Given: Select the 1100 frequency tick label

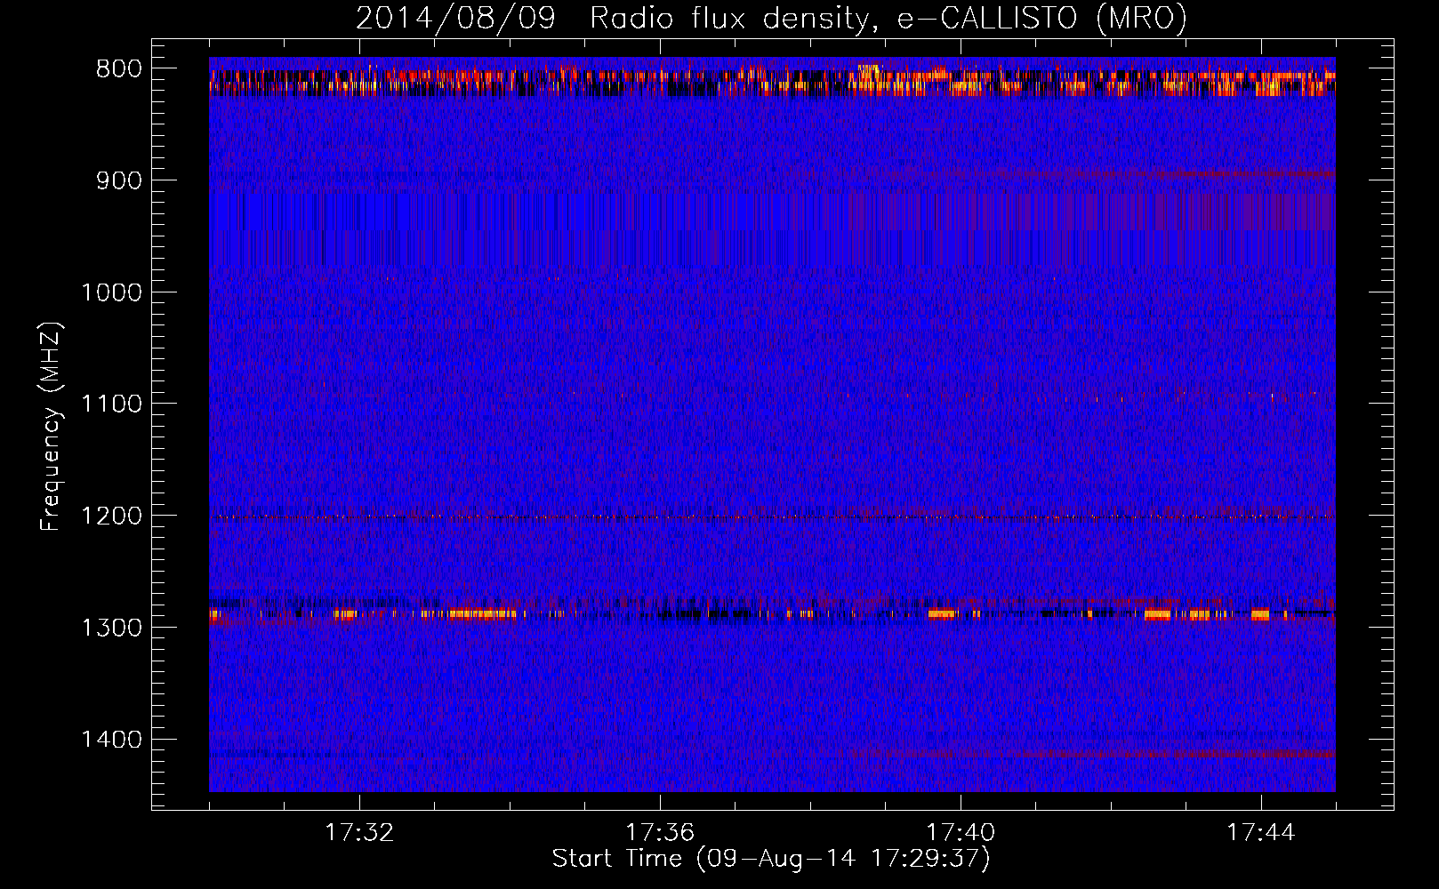Looking at the screenshot, I should pyautogui.click(x=112, y=404).
